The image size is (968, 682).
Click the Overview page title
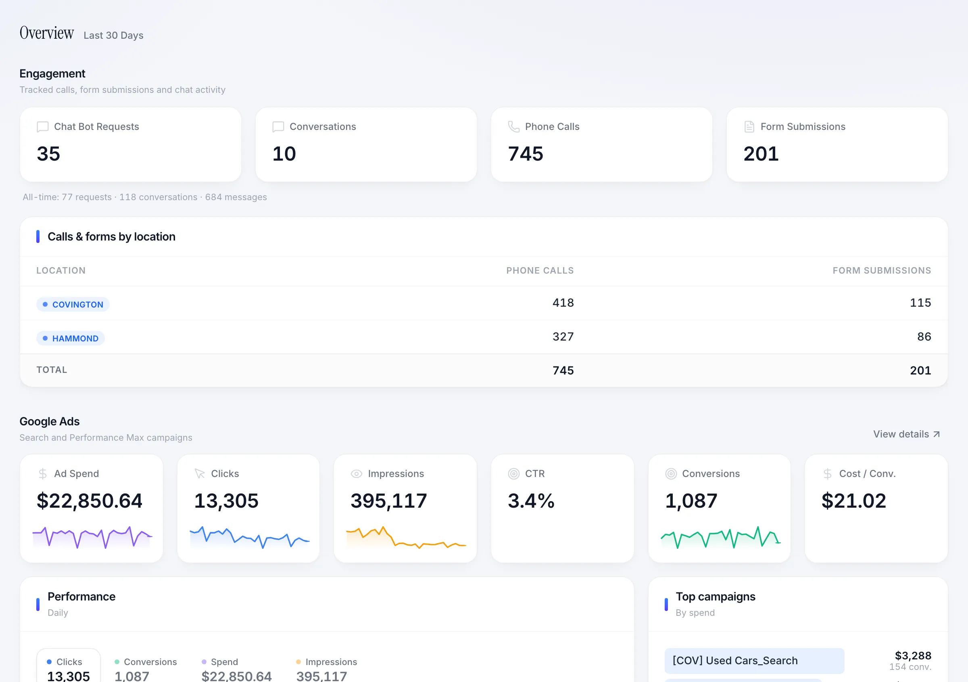point(47,33)
